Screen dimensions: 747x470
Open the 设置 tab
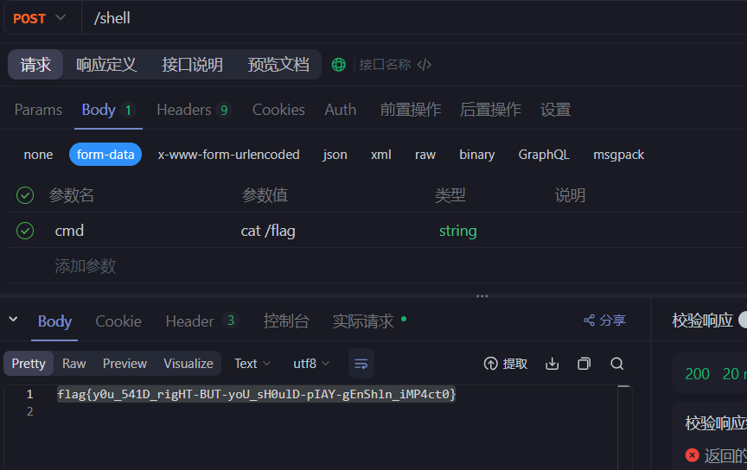pyautogui.click(x=555, y=110)
